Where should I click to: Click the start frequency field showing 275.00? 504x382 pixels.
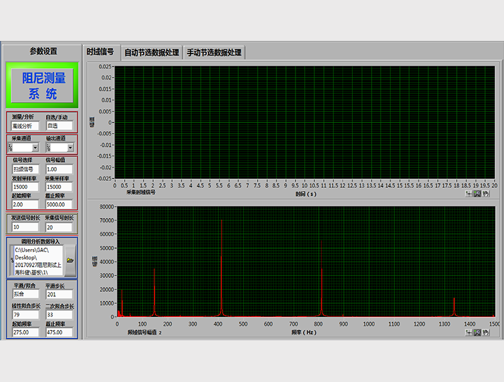[26, 332]
